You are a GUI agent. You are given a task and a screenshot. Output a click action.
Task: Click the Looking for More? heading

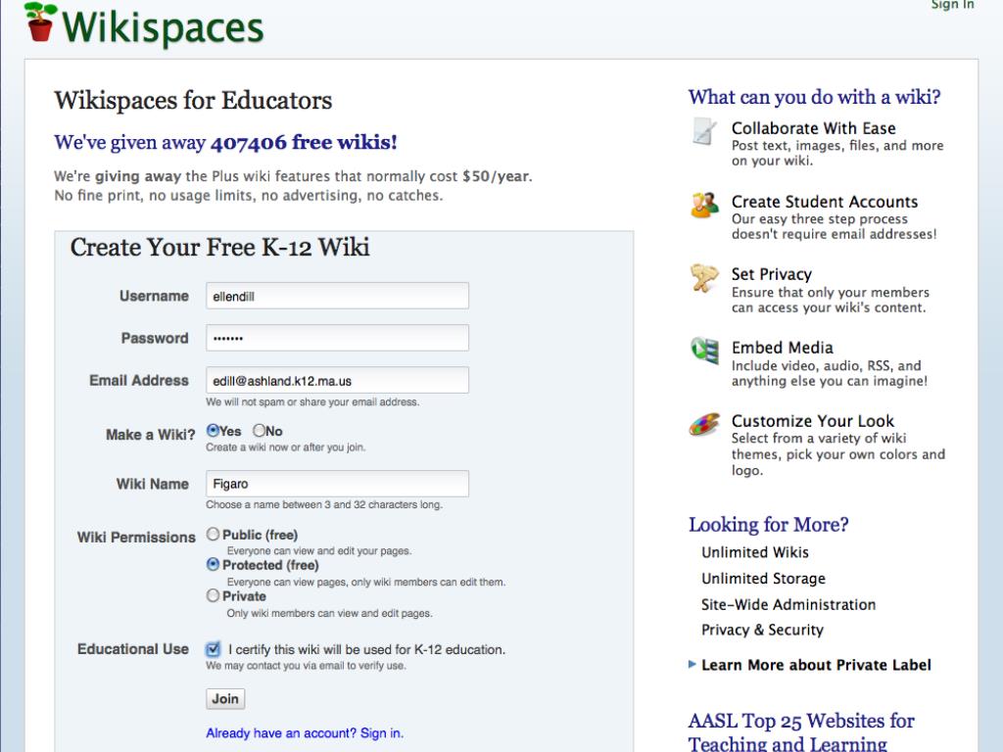[x=768, y=525]
